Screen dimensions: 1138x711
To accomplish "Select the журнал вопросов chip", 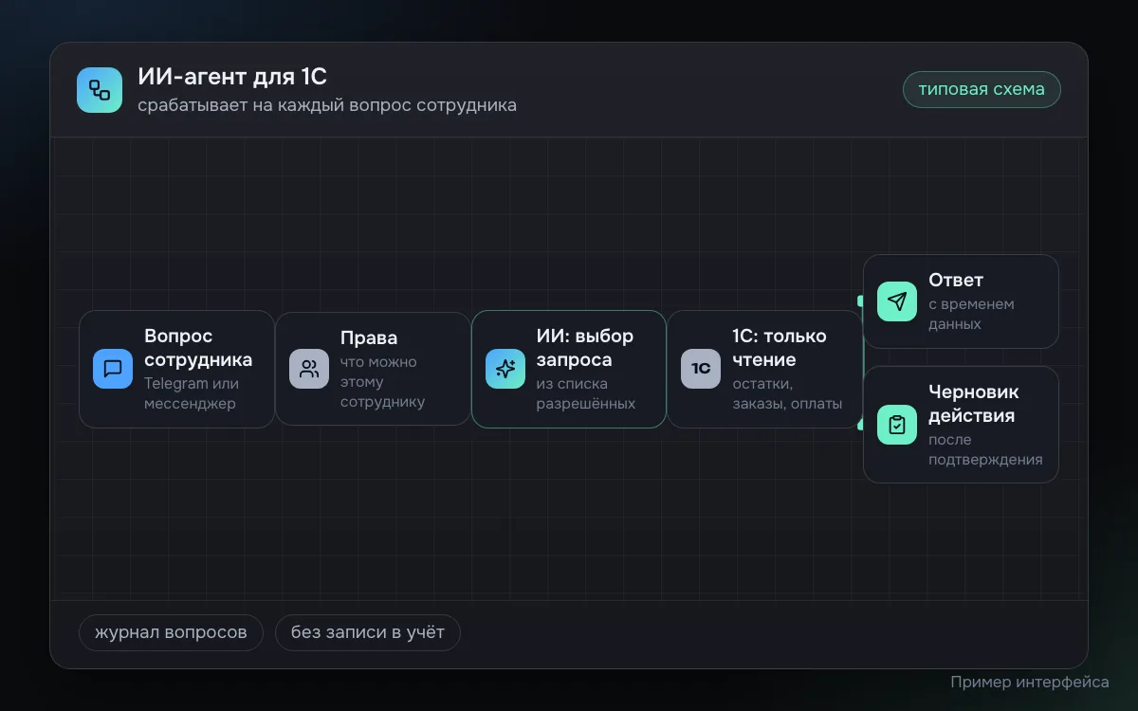I will pyautogui.click(x=171, y=632).
